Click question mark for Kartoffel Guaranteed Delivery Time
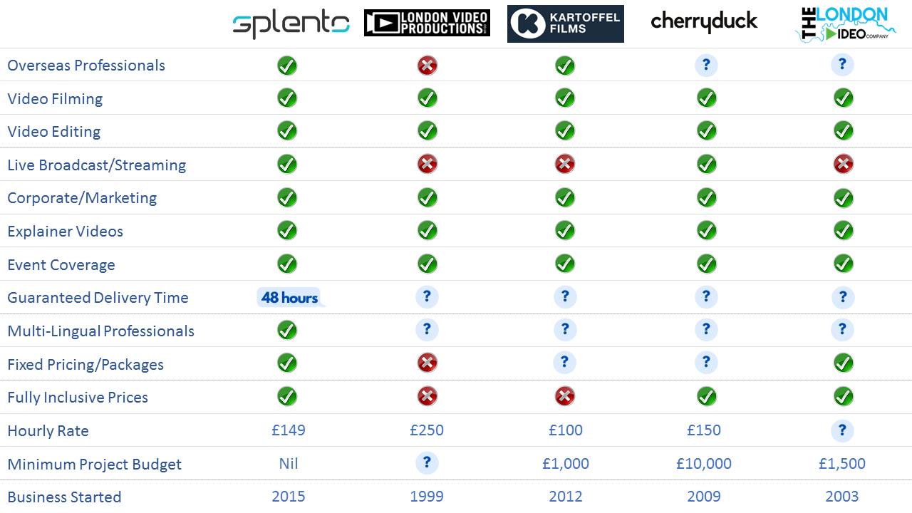The height and width of the screenshot is (513, 912). (x=564, y=296)
